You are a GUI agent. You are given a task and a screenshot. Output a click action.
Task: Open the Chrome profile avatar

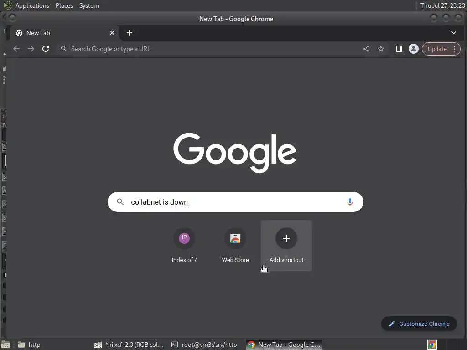[x=413, y=49]
